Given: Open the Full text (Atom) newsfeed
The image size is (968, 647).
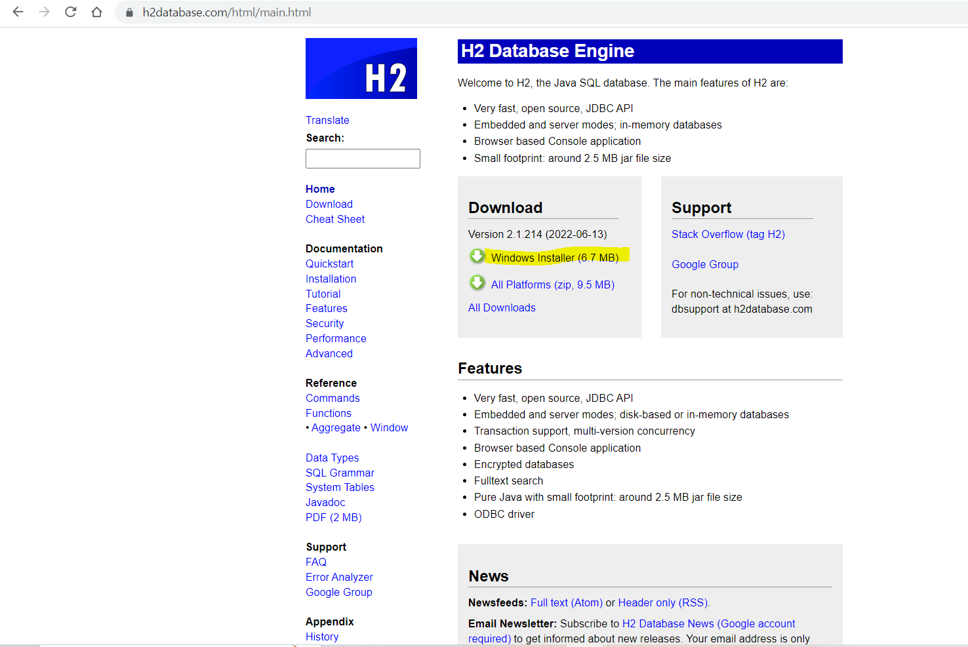Looking at the screenshot, I should click(567, 602).
